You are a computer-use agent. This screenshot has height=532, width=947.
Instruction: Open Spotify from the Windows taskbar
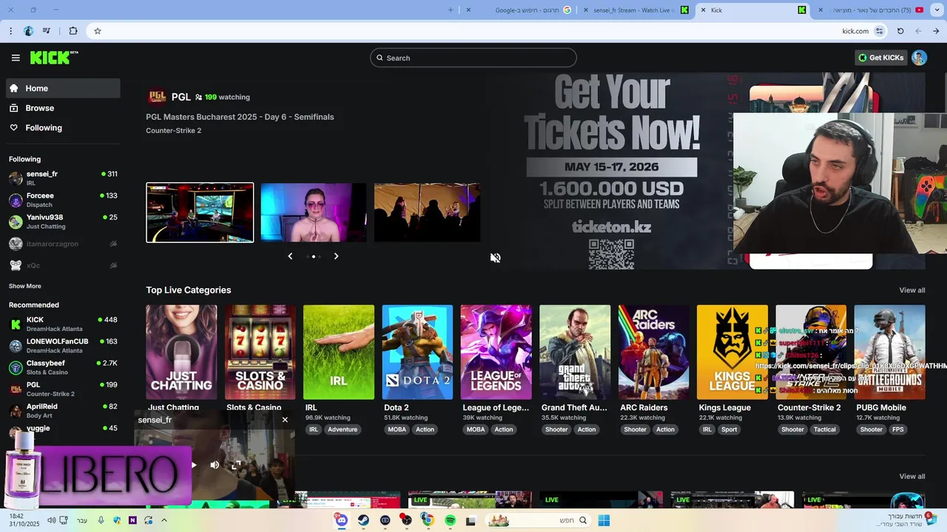(x=450, y=520)
